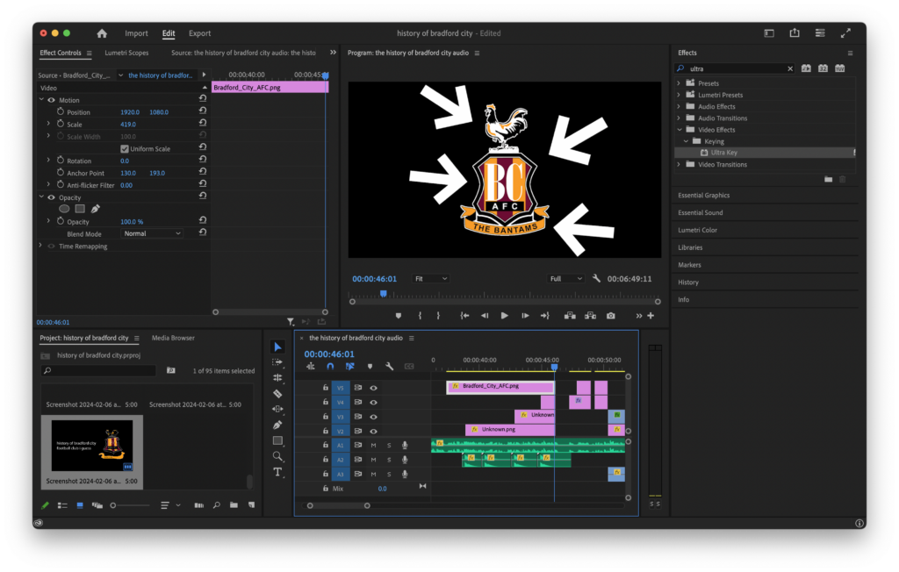Select the Selection tool arrow
Screen dimensions: 899x572
pyautogui.click(x=277, y=347)
